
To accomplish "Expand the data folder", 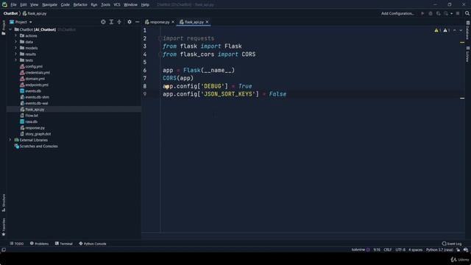I will 15,42.
